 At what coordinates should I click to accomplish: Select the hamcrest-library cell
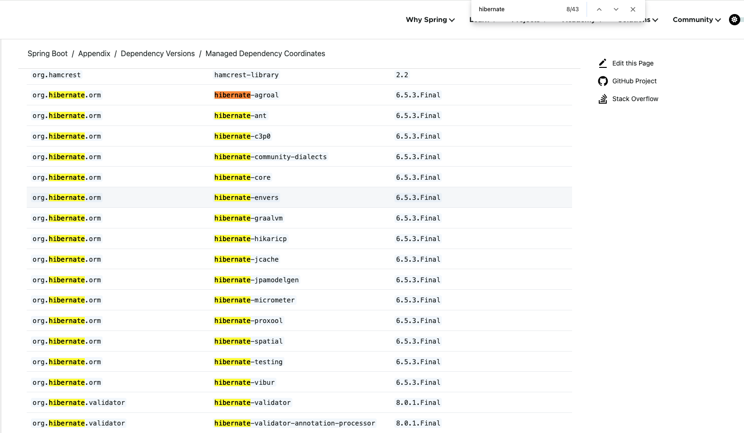coord(246,75)
